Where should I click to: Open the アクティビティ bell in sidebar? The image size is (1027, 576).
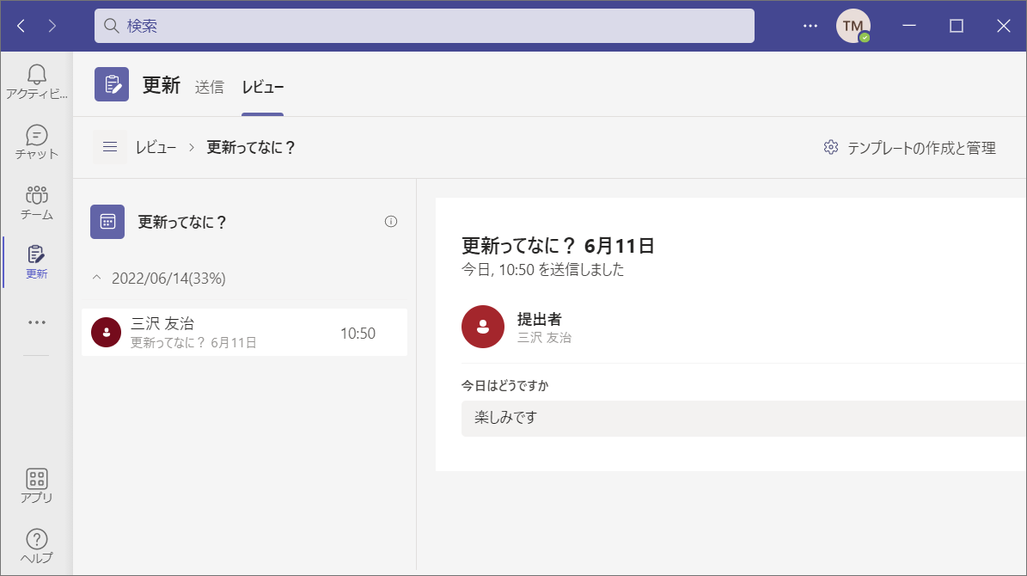tap(37, 82)
